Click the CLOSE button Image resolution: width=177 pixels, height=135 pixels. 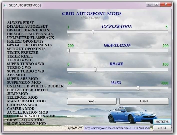coord(162,128)
